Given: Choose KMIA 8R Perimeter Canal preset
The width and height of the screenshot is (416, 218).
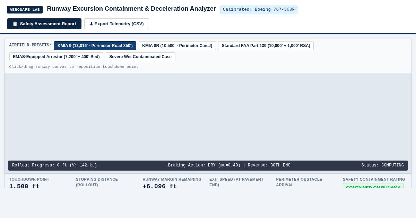Looking at the screenshot, I should (177, 46).
